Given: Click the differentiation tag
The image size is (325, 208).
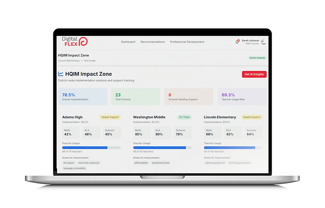Looking at the screenshot, I should click(x=141, y=163).
